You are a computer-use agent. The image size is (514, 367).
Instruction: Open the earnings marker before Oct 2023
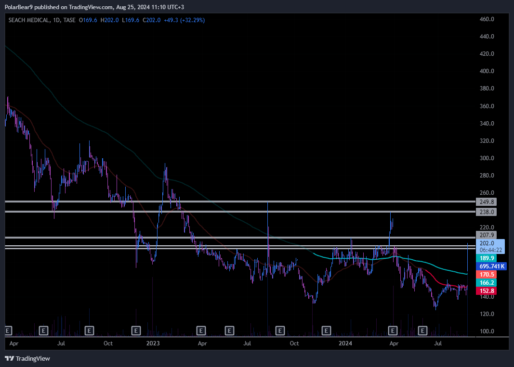coord(279,330)
